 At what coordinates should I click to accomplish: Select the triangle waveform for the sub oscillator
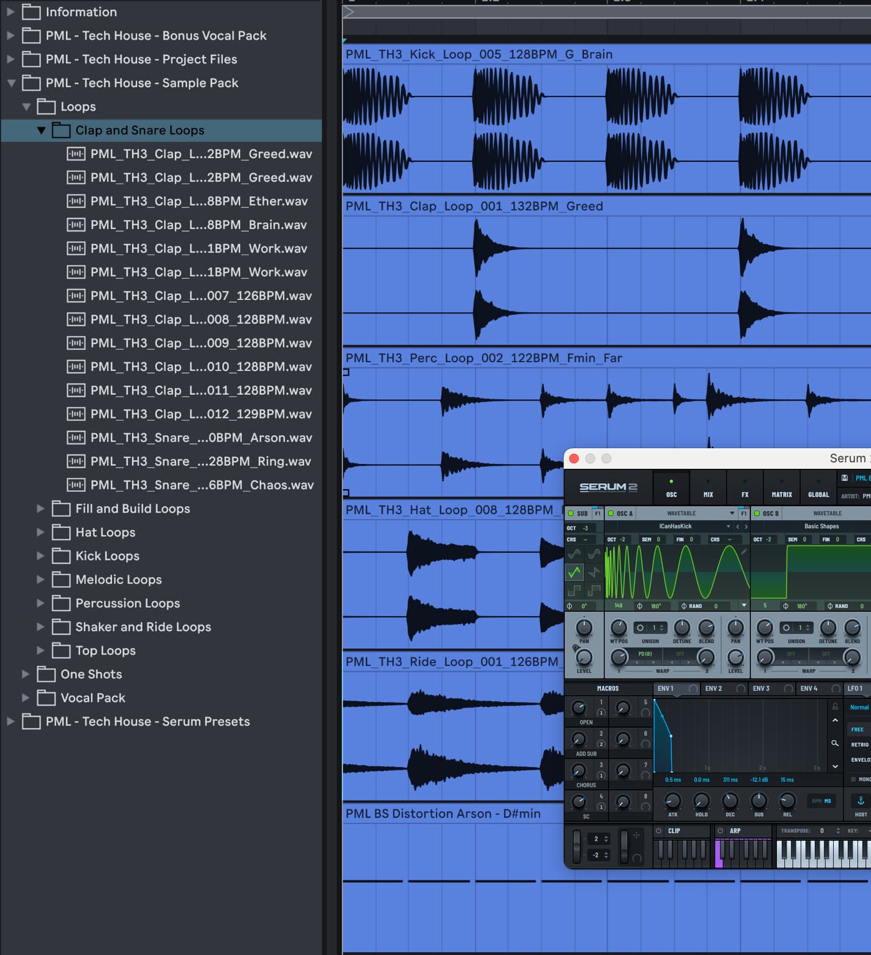click(x=574, y=571)
